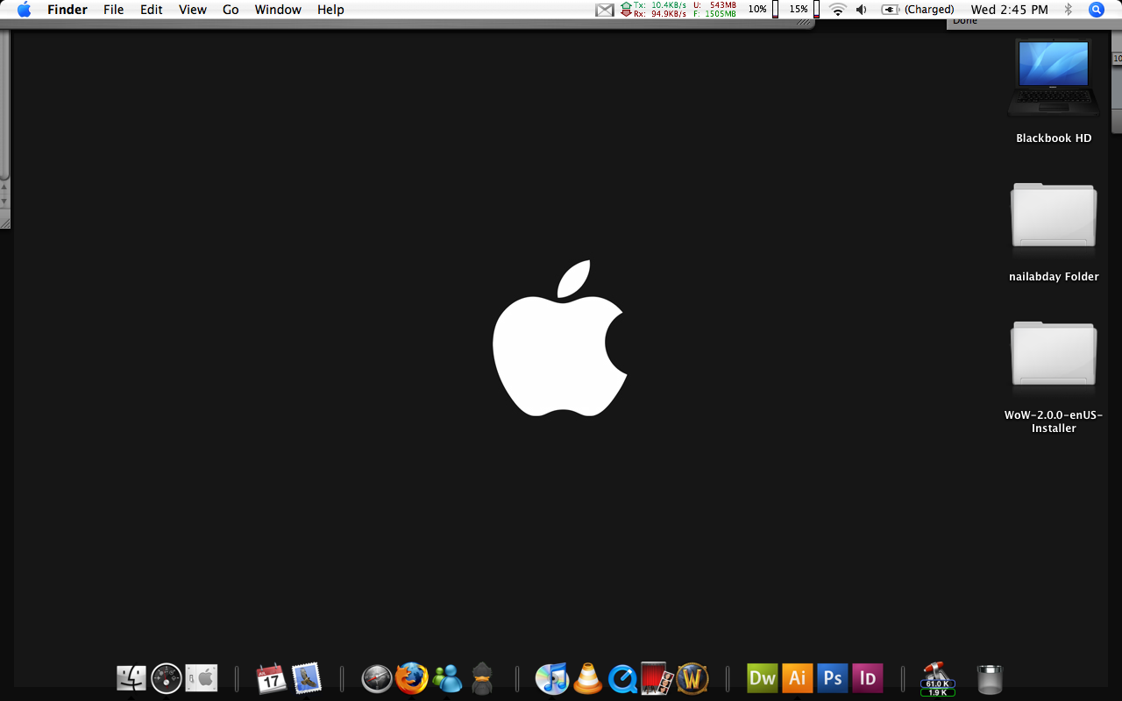Click the battery (Charged) status
Viewport: 1122px width, 701px height.
point(918,10)
